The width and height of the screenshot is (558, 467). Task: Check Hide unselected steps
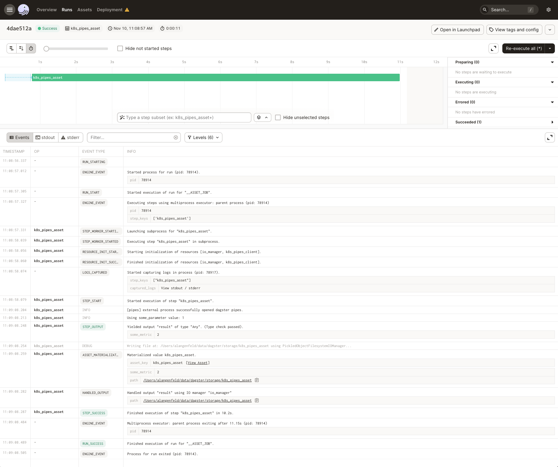pos(278,117)
